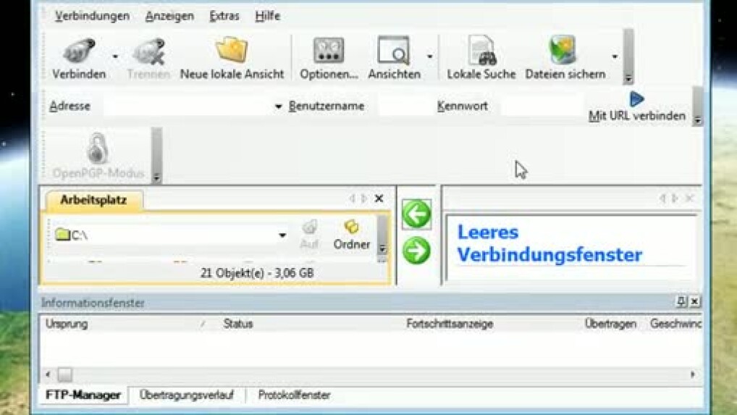737x415 pixels.
Task: Open the Extras menu
Action: tap(224, 16)
